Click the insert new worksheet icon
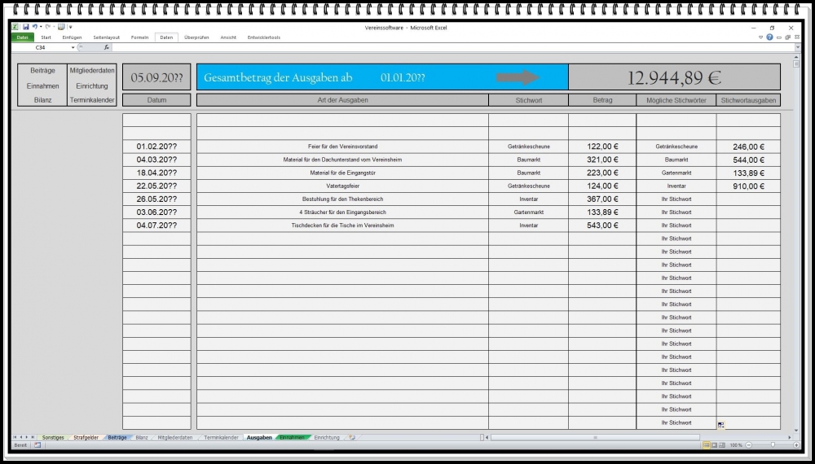 click(352, 437)
